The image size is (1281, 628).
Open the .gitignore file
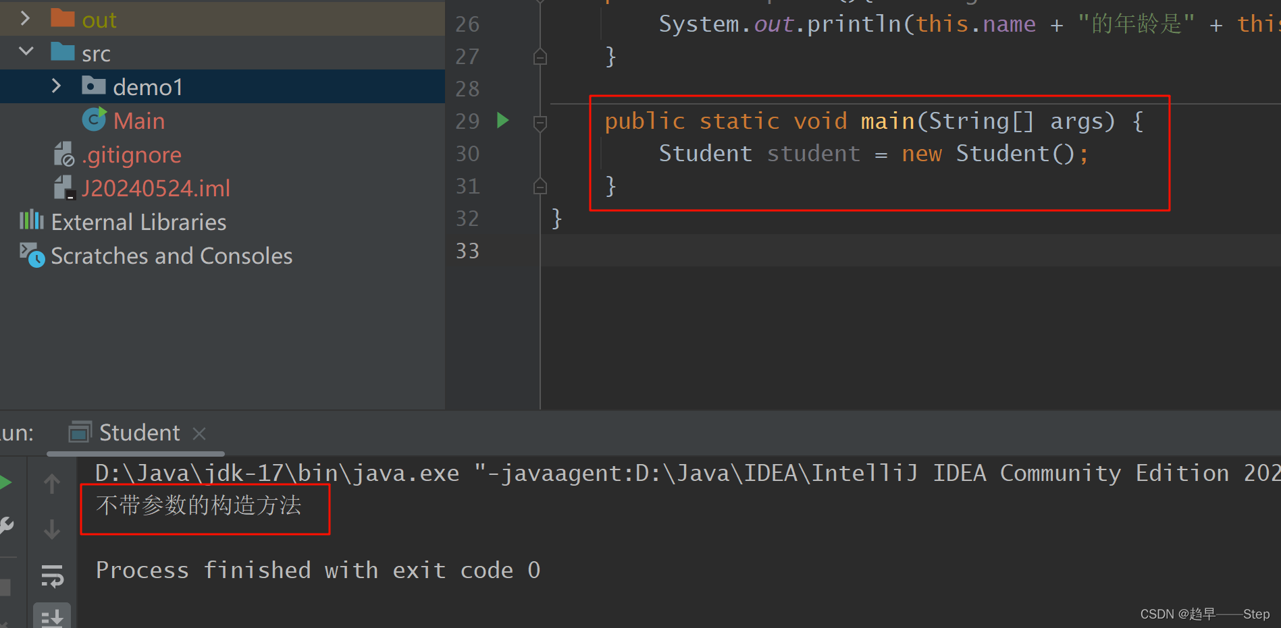point(132,155)
